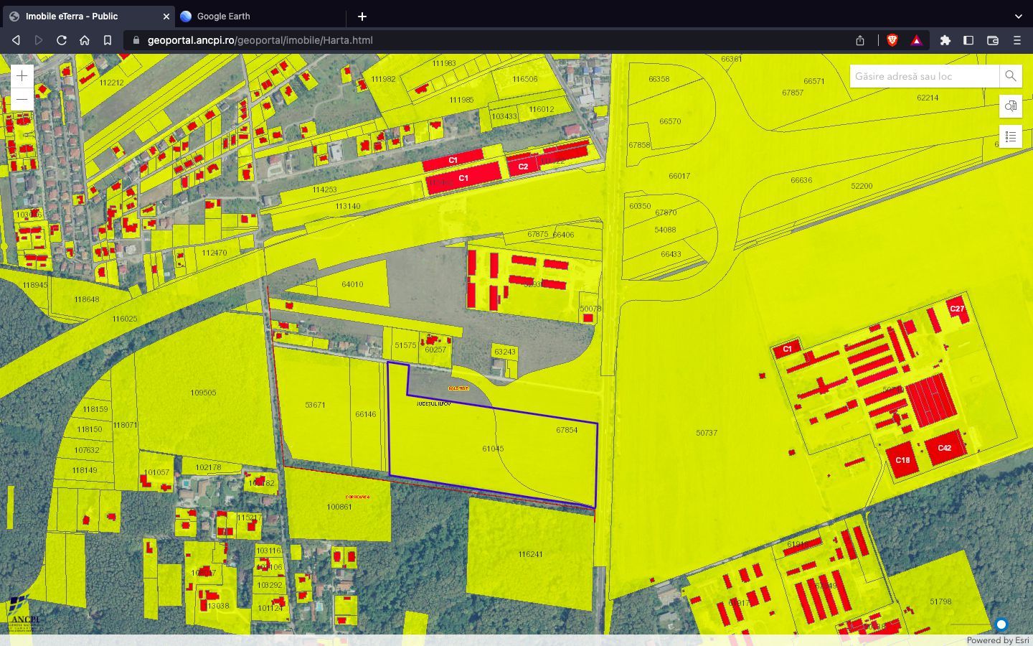Viewport: 1033px width, 646px height.
Task: Click the blue transparency slider handle
Action: [x=1001, y=624]
